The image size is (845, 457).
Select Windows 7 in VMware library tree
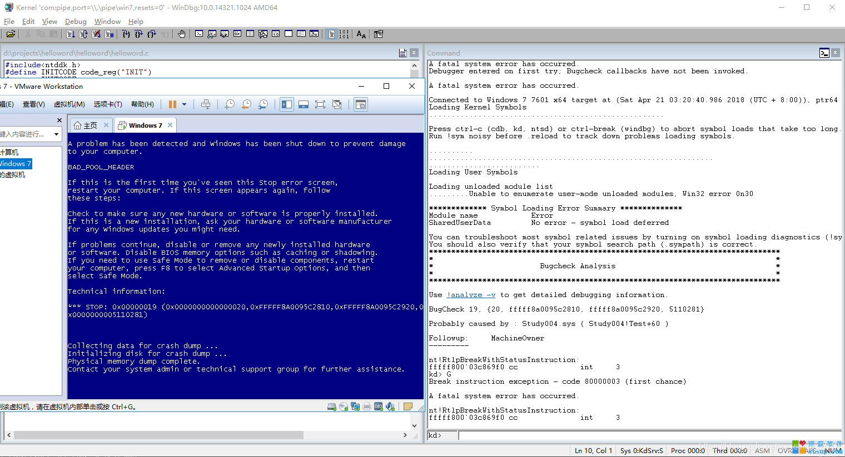15,164
